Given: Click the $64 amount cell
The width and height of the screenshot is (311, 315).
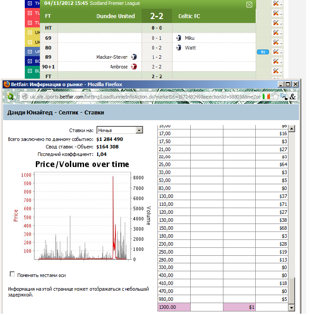Looking at the screenshot, I should [x=272, y=164].
